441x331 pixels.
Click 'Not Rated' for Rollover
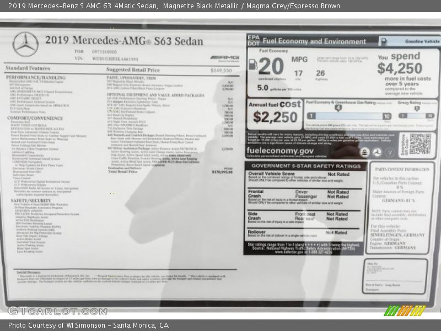click(336, 232)
